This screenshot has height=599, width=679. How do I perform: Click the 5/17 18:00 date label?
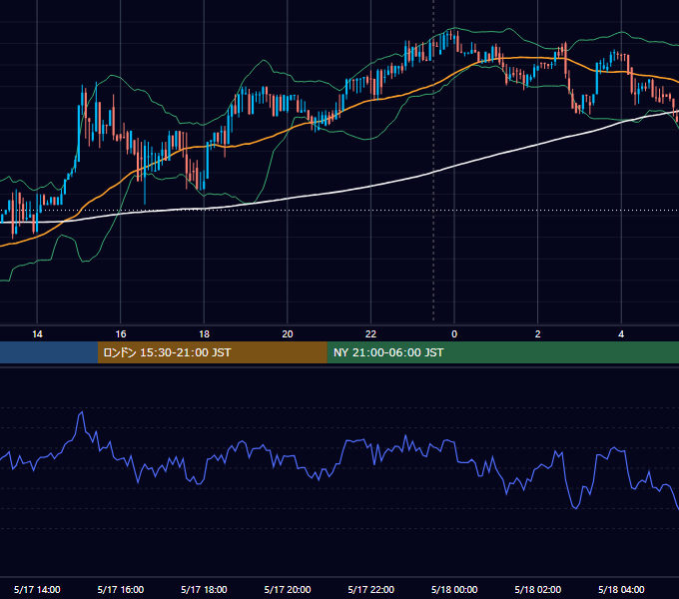pos(204,589)
